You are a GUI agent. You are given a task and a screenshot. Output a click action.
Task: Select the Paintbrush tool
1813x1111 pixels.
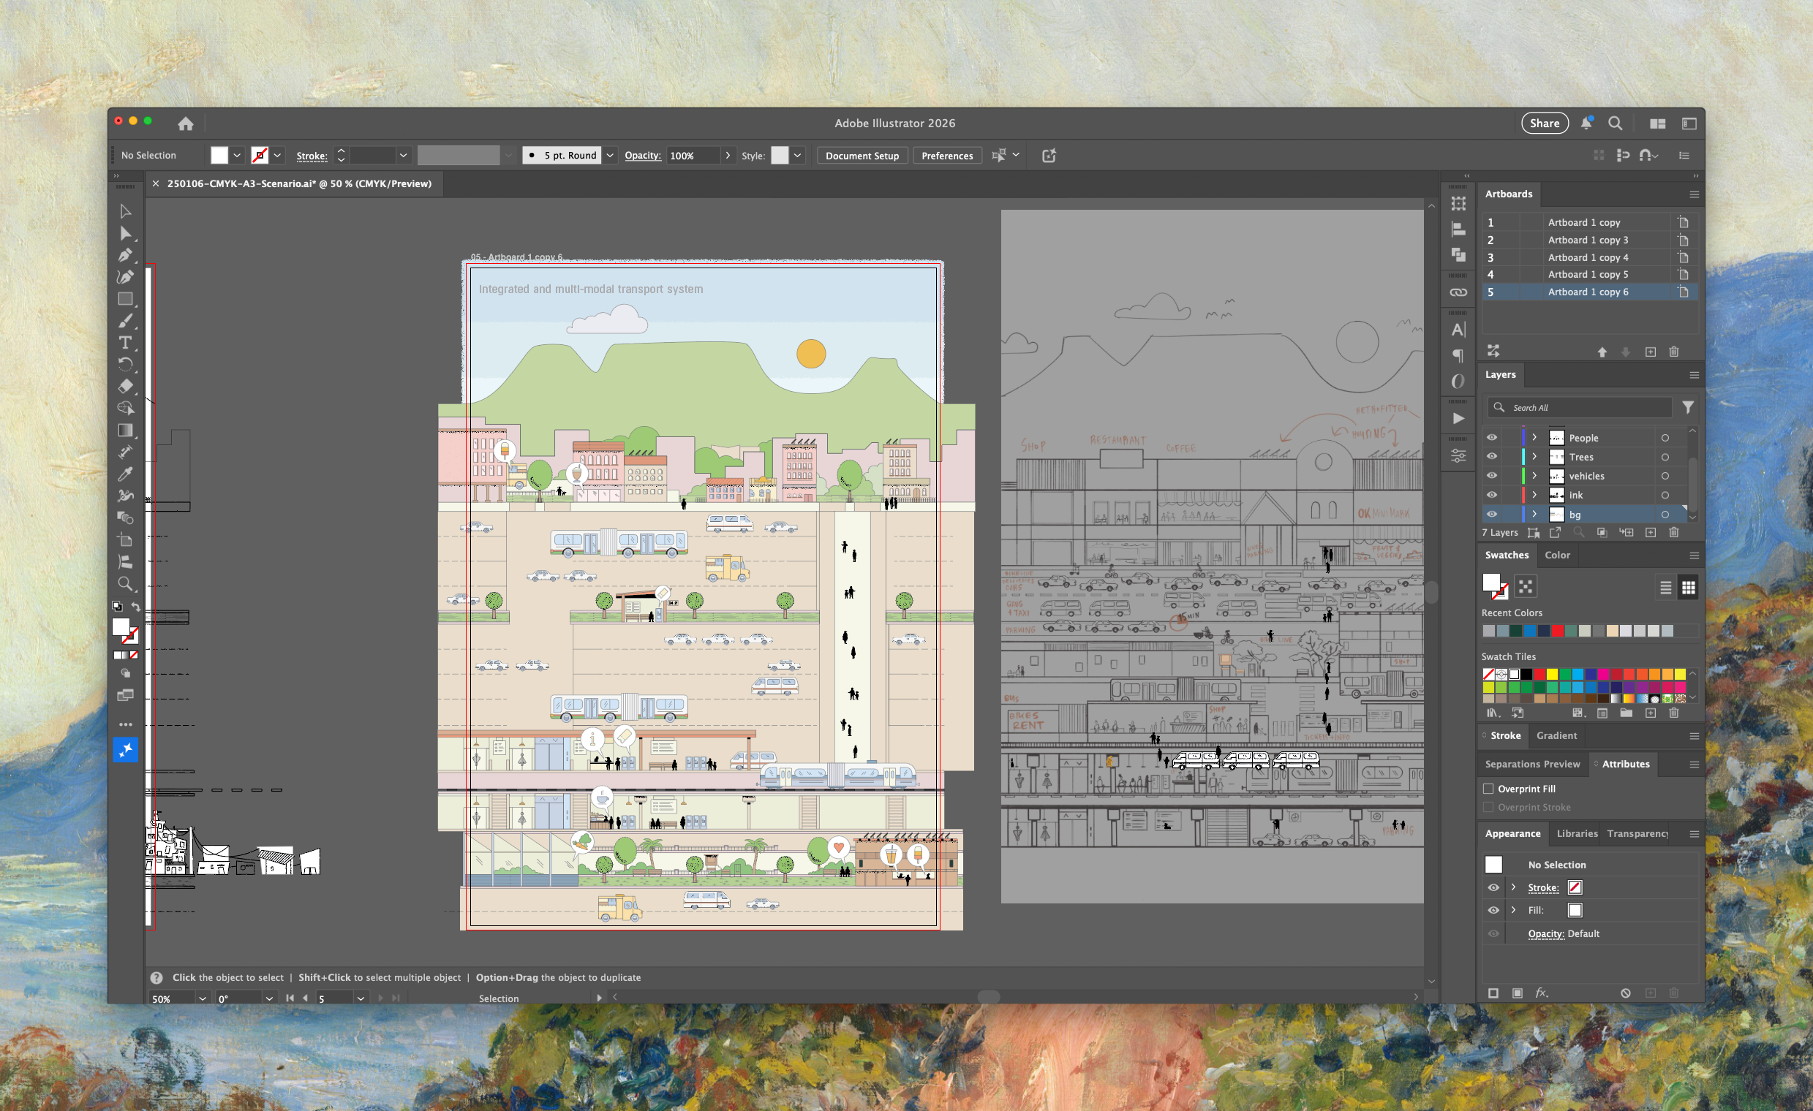click(x=126, y=320)
